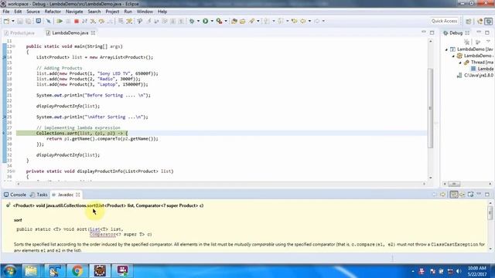Maximize the editor area
Viewport: 495px width, 278px height.
coord(432,32)
